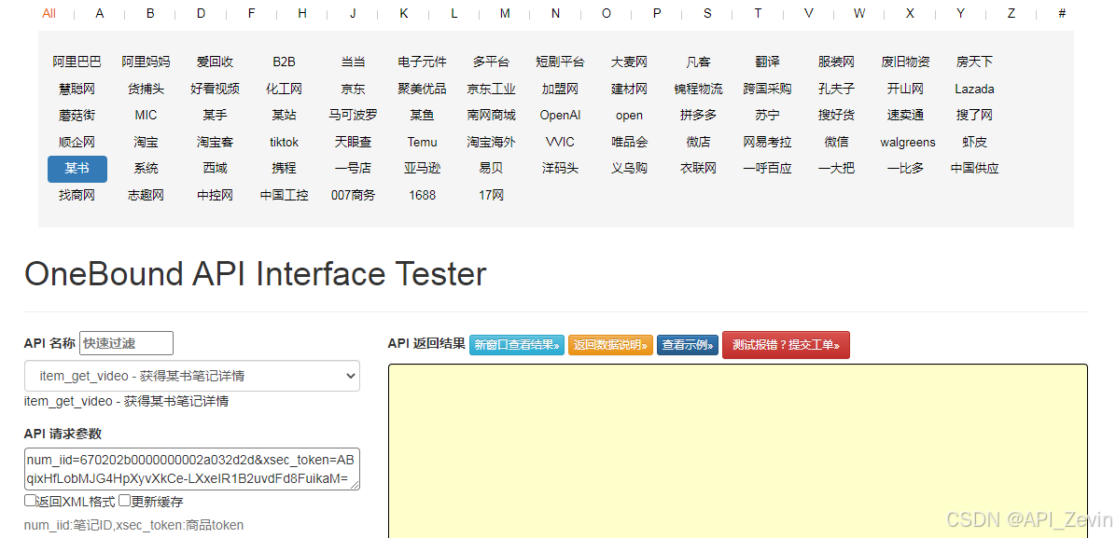
Task: Open results via 新窗口查看结果 button
Action: click(x=517, y=345)
